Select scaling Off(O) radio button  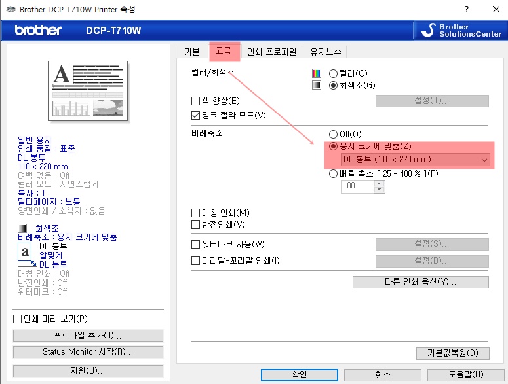(333, 134)
